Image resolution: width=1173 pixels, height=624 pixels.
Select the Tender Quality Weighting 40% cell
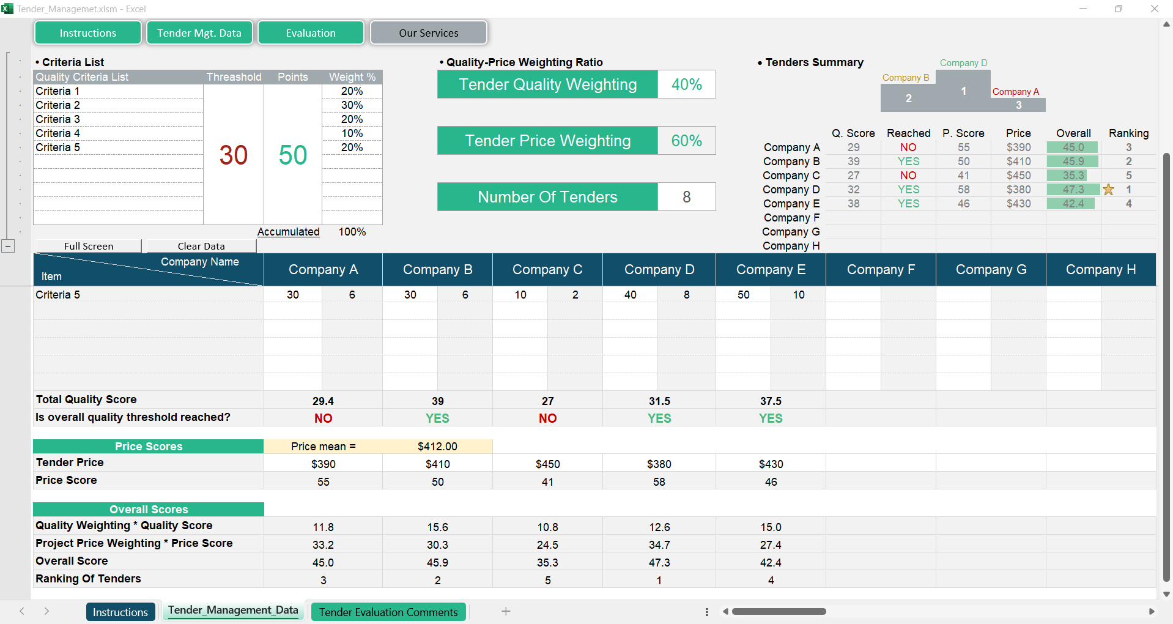click(686, 84)
